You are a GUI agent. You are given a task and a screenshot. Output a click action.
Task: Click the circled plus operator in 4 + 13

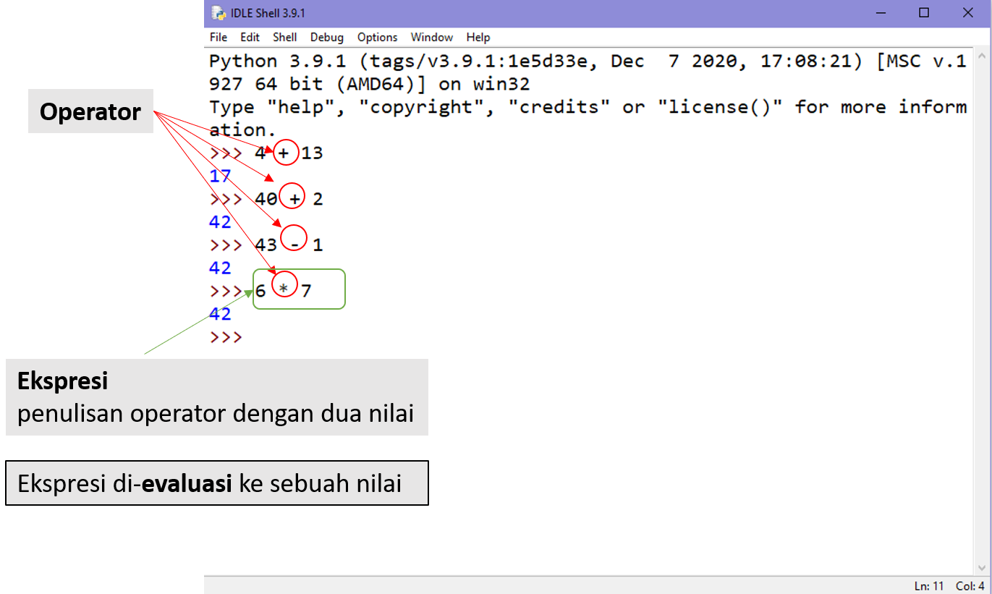(285, 153)
